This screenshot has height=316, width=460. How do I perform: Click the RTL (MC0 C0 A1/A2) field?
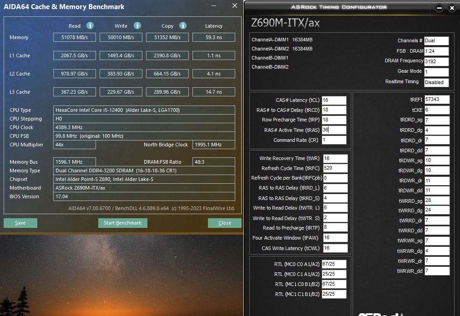(334, 264)
